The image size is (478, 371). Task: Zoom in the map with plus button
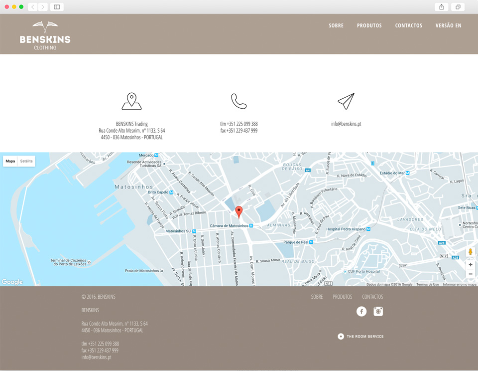pos(471,265)
